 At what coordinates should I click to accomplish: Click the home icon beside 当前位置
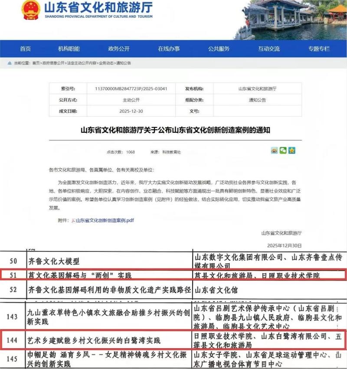(x=10, y=63)
